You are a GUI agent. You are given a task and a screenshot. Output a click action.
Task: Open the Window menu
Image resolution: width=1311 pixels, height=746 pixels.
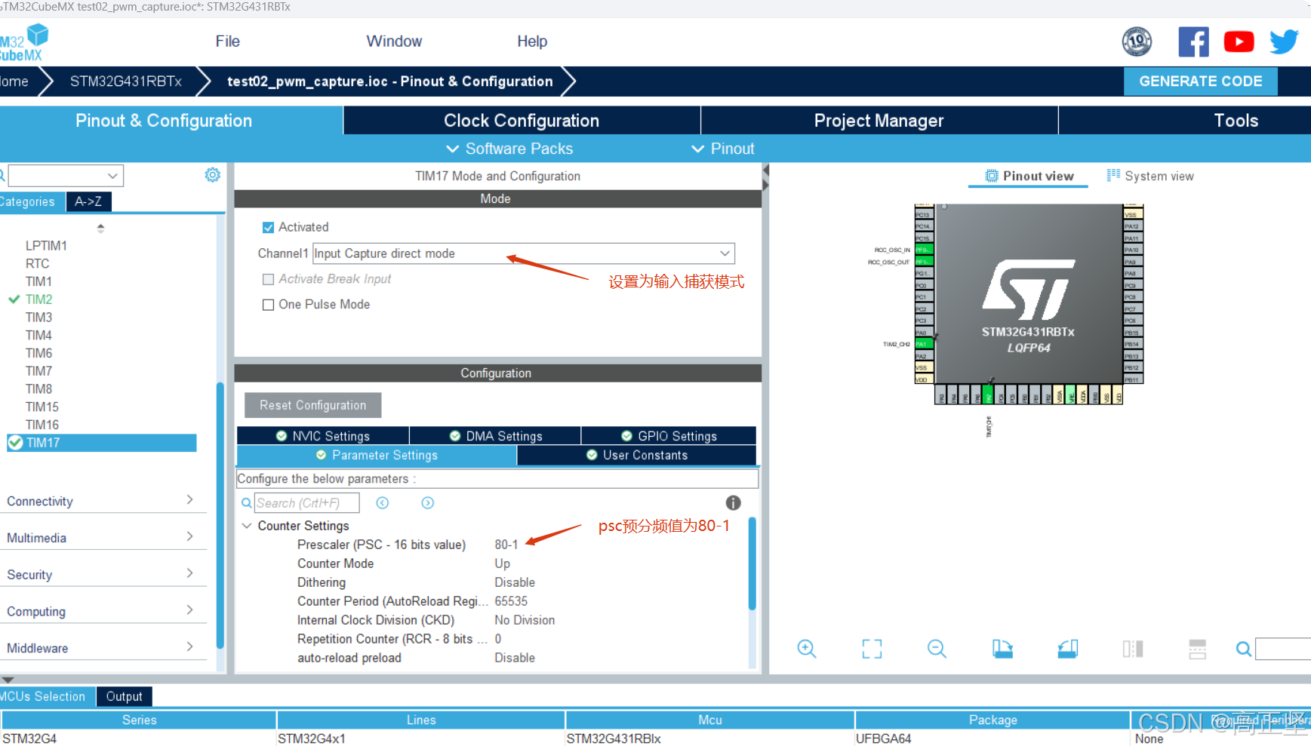point(394,41)
